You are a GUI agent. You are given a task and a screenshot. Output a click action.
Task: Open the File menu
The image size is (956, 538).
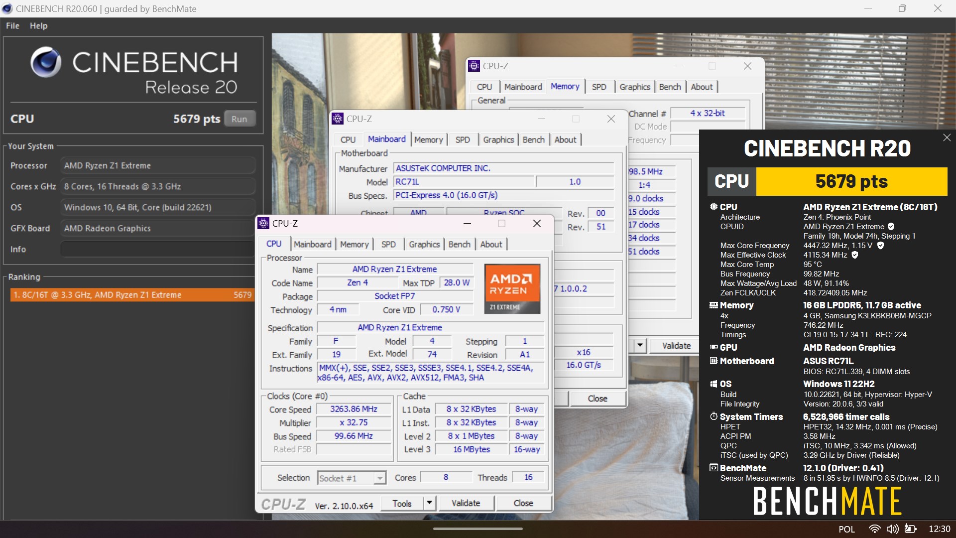pos(12,25)
